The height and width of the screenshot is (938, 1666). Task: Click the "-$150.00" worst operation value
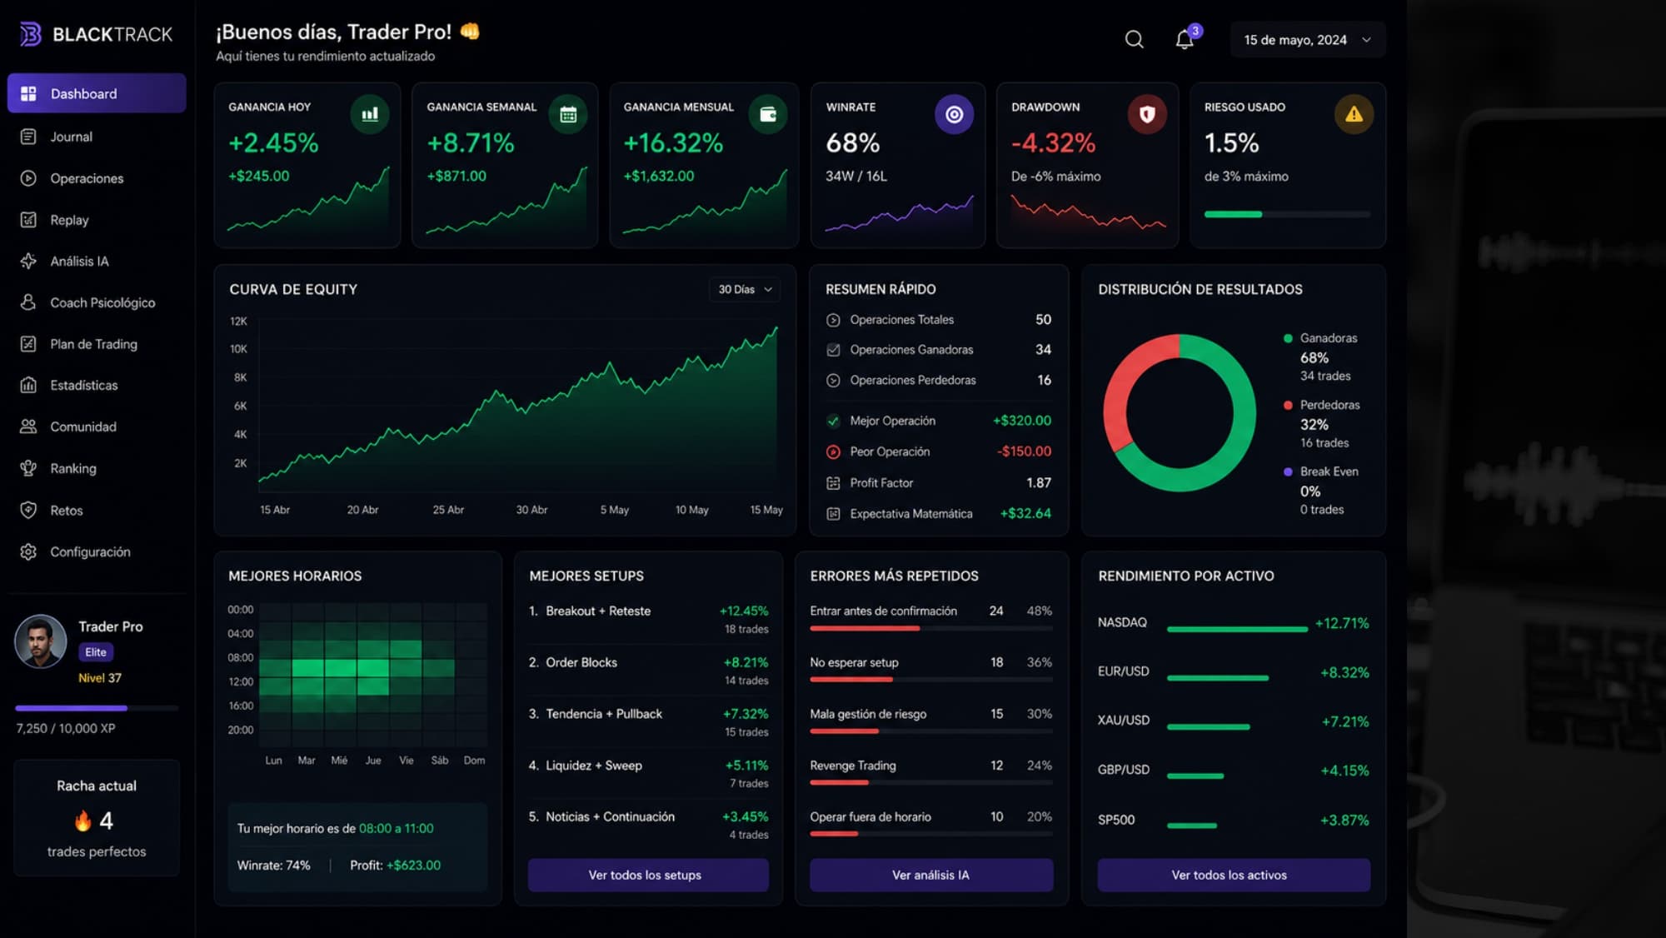click(x=1024, y=452)
